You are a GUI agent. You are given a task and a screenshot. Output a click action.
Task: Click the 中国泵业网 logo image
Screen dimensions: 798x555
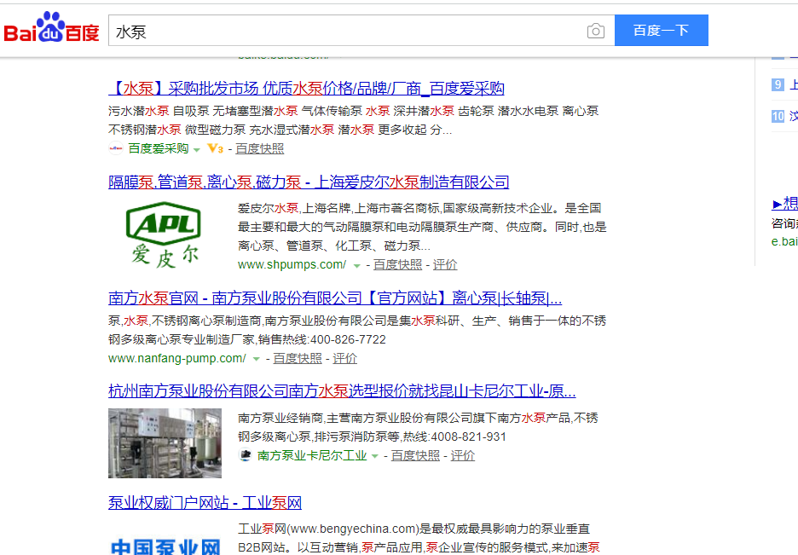click(165, 545)
